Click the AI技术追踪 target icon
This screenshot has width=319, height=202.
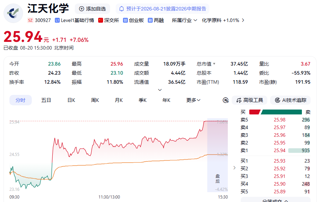277,100
